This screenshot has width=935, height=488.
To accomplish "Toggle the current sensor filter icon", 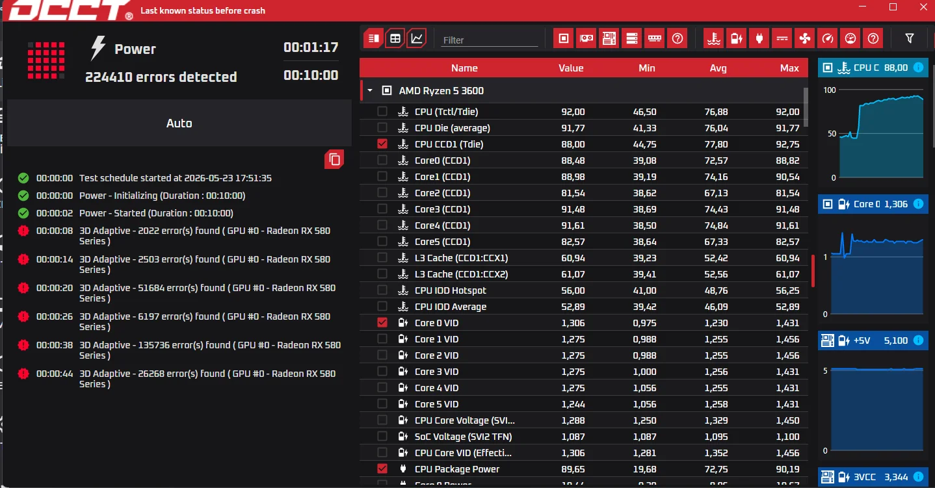I will [782, 38].
